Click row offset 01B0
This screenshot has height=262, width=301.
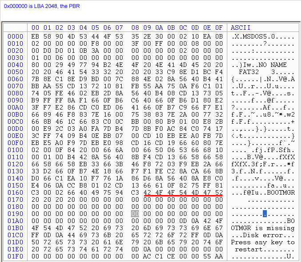click(15, 228)
